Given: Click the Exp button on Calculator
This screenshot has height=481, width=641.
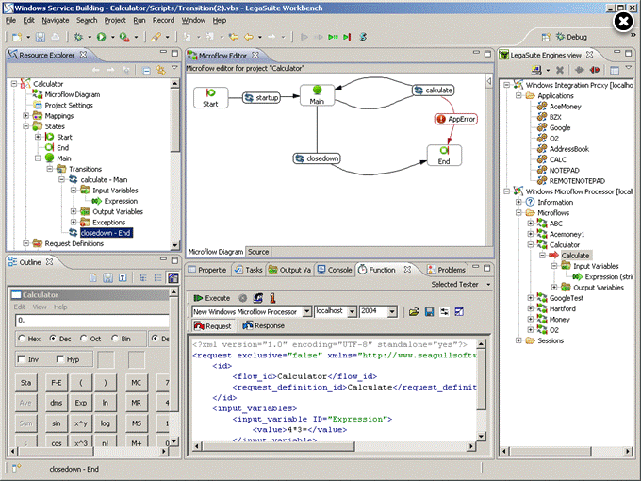Looking at the screenshot, I should 80,403.
